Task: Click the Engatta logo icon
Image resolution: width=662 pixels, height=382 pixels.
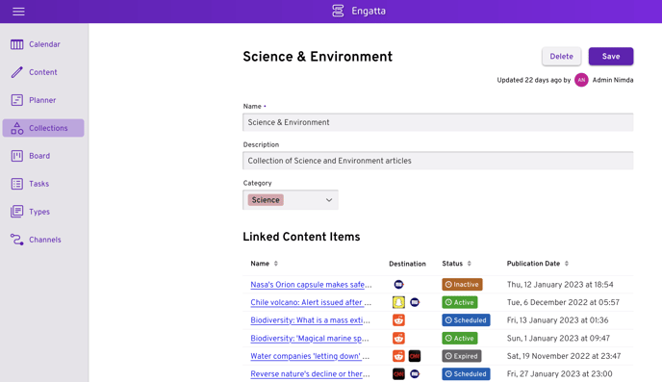Action: [x=338, y=11]
